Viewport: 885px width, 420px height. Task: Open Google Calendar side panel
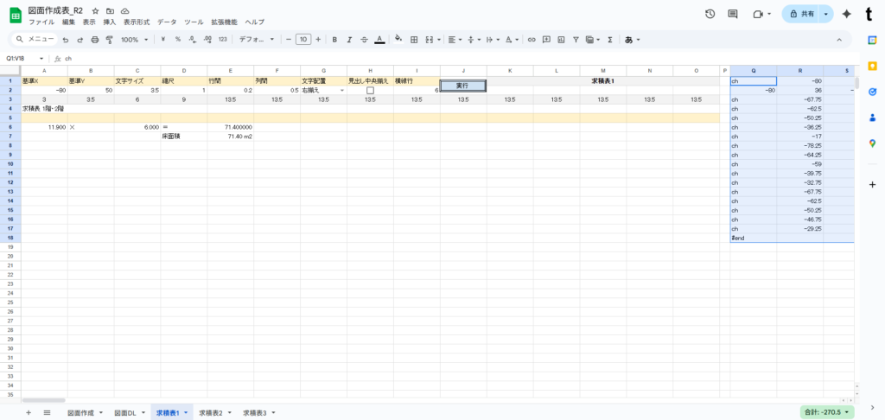coord(873,40)
